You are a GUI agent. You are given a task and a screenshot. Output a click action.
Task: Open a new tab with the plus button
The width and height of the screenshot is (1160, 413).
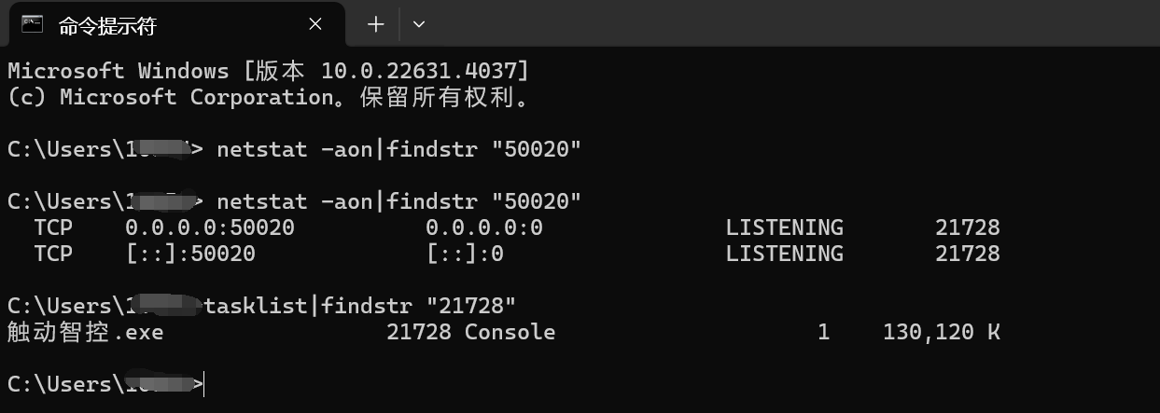(x=376, y=24)
